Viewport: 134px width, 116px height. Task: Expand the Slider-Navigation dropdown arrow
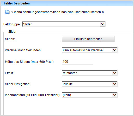tap(115, 84)
